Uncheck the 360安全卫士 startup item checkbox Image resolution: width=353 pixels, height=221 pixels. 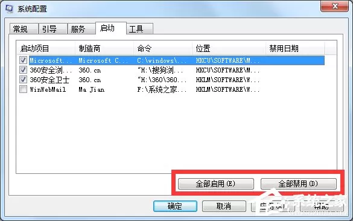[23, 80]
